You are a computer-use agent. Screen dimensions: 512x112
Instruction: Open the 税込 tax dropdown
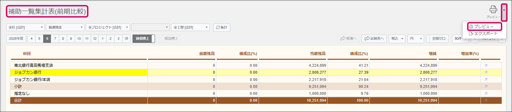tap(397, 39)
